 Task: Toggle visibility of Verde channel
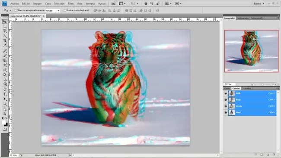click(x=226, y=106)
